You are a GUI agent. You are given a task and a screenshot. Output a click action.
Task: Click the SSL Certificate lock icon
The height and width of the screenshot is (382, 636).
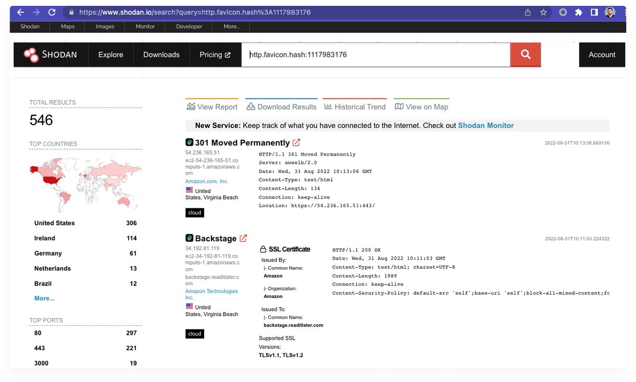(263, 249)
